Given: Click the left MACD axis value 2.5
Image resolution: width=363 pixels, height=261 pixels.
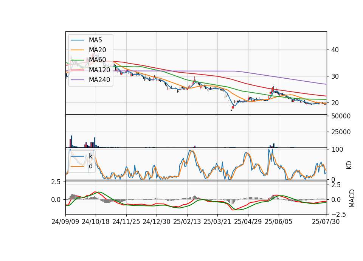Looking at the screenshot, I should click(x=56, y=182).
